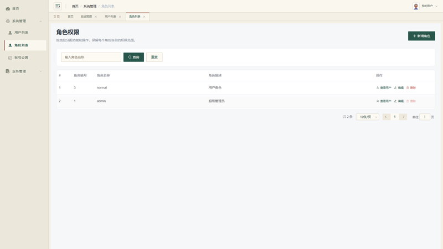Open the user avatar in header
443x249 pixels.
(416, 6)
